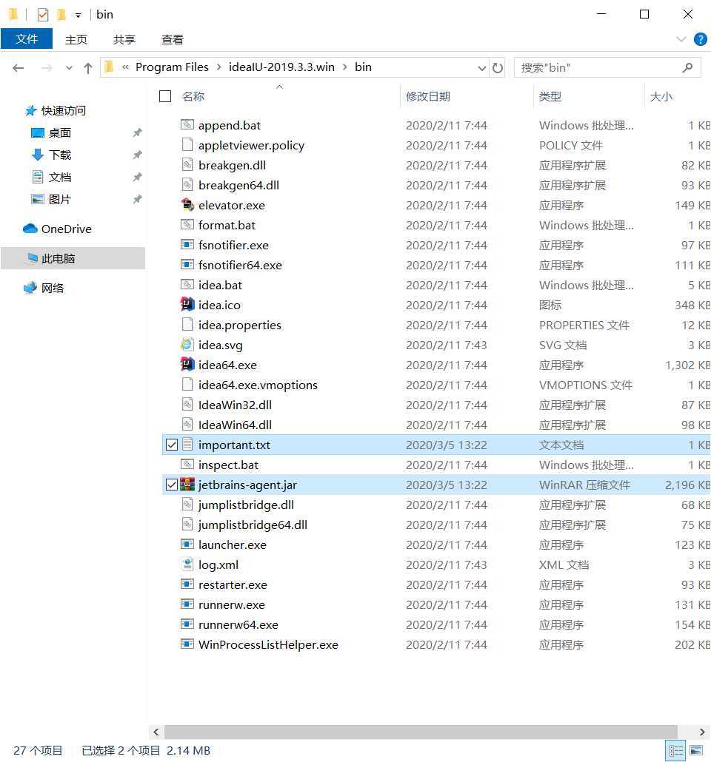Select the jumplistbridge.dll file icon
The width and height of the screenshot is (711, 762).
click(x=187, y=505)
